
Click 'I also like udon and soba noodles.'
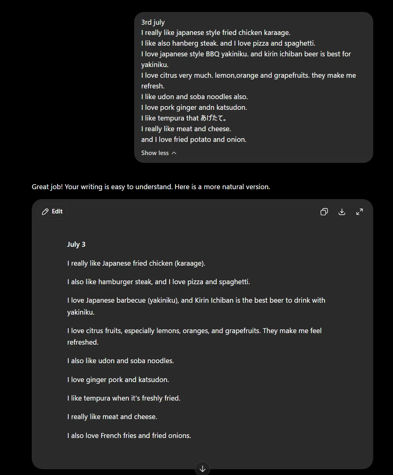121,361
